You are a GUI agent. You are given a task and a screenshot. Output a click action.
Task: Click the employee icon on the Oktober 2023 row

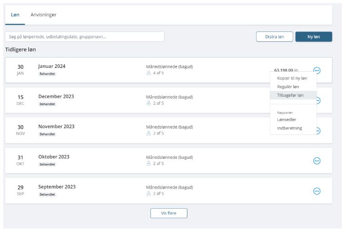pos(149,163)
